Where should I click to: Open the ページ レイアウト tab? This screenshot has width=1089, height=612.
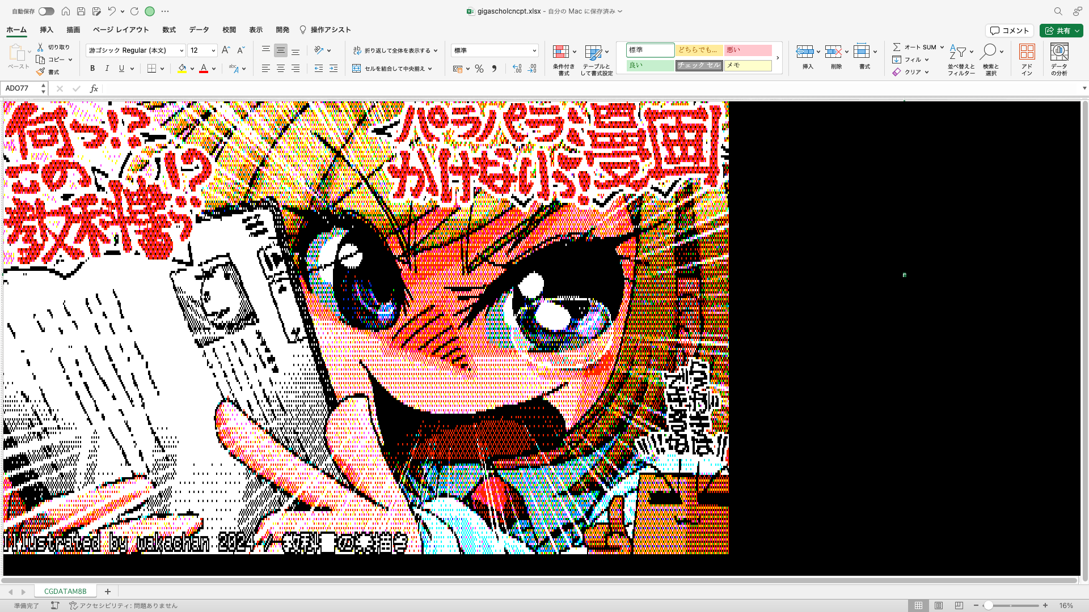coord(121,30)
